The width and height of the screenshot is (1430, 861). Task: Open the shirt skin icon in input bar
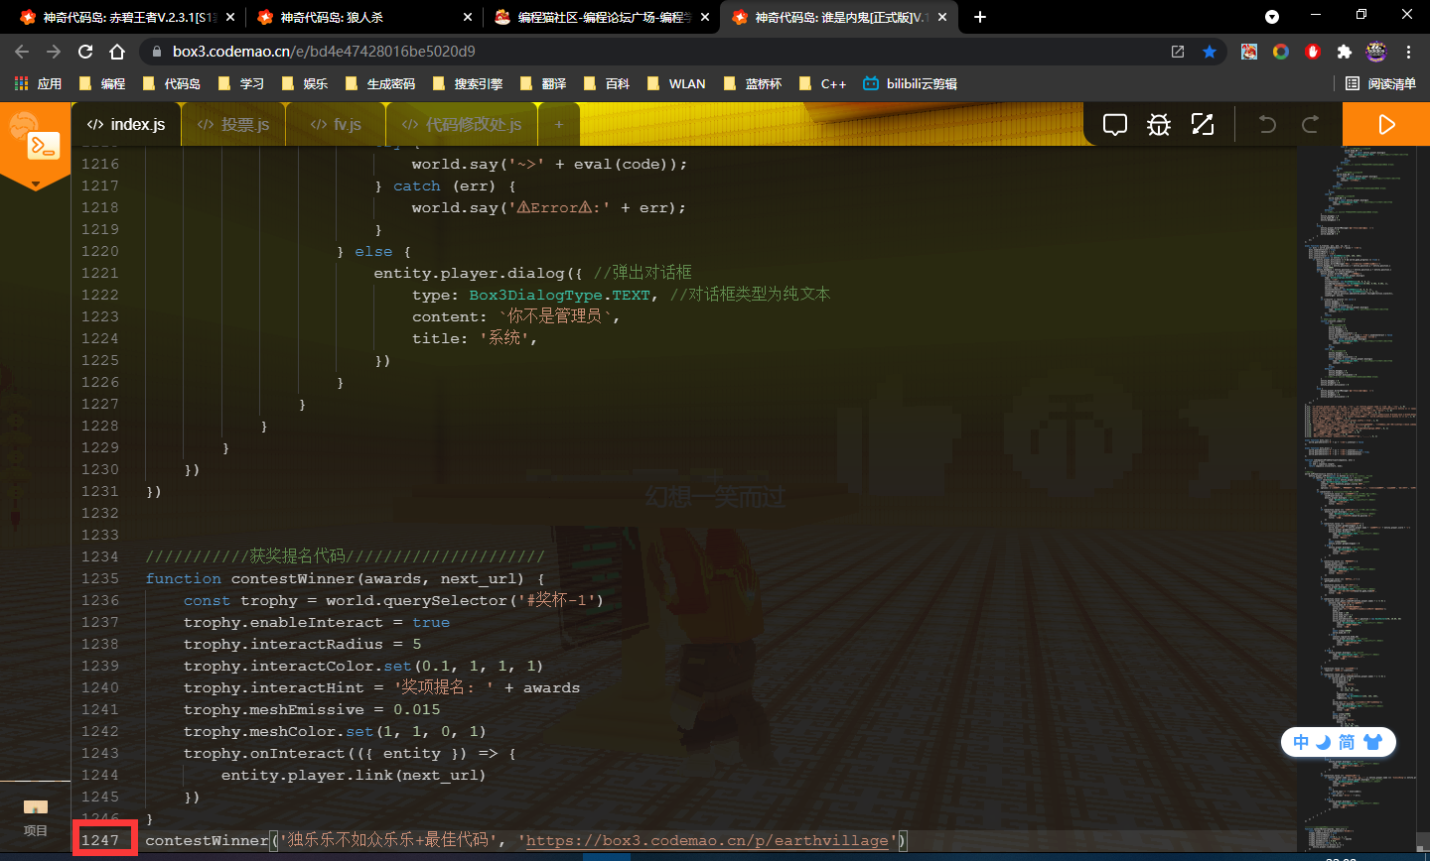(1373, 742)
